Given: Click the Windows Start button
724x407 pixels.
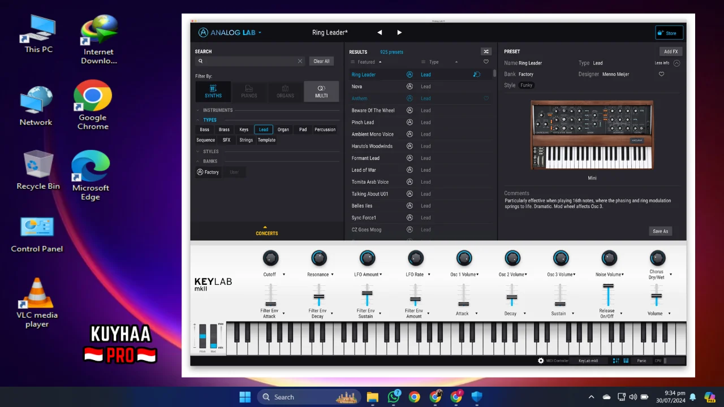Looking at the screenshot, I should 245,397.
